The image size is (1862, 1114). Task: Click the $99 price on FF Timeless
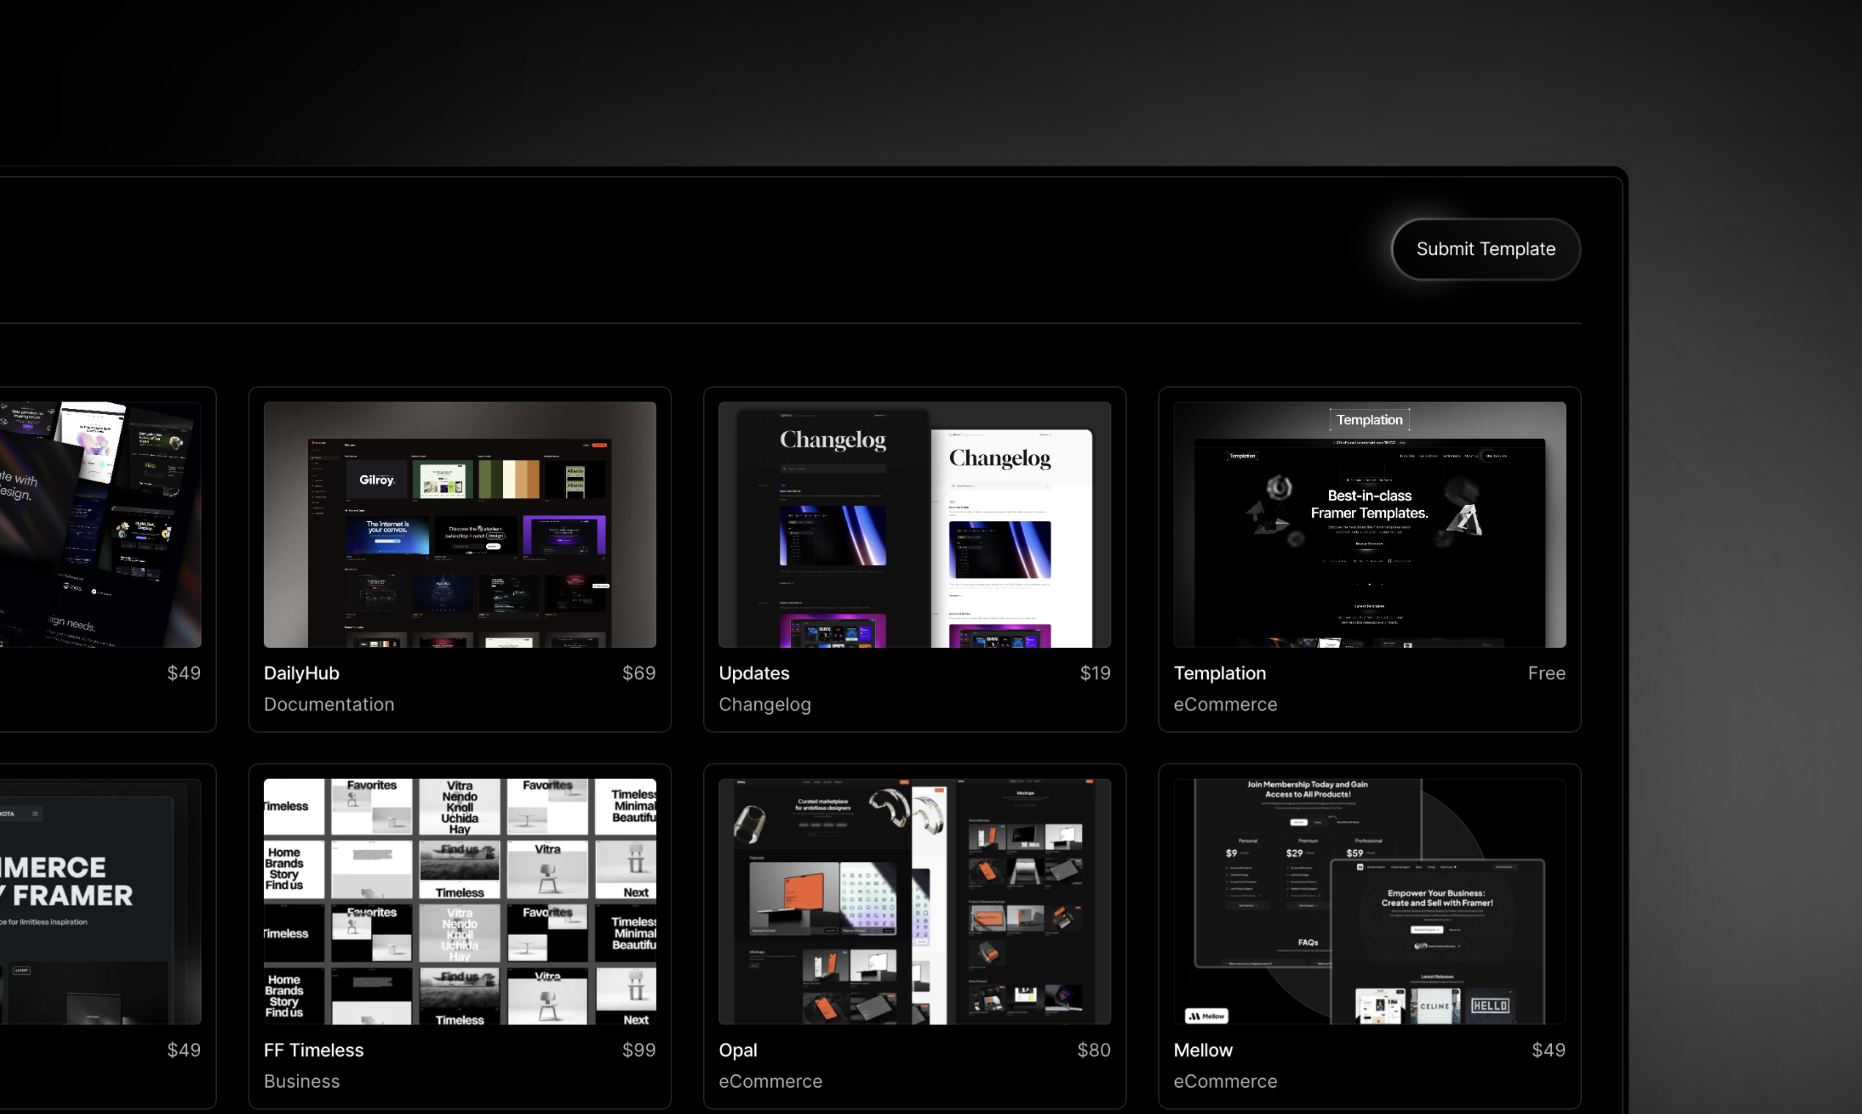(639, 1050)
